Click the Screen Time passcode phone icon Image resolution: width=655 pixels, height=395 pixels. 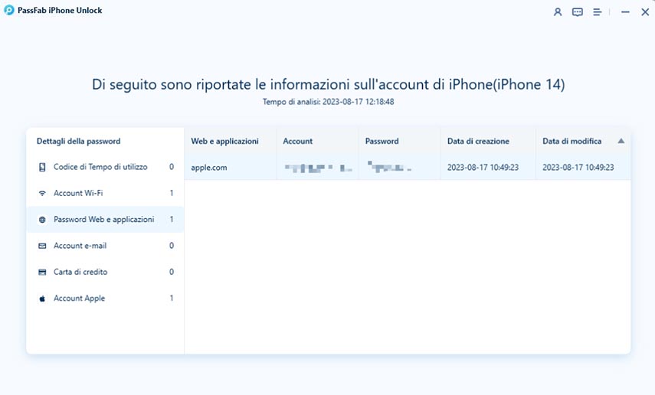pyautogui.click(x=42, y=167)
